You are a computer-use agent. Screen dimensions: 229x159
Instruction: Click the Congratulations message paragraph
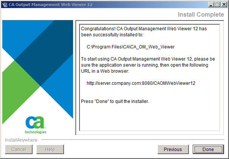tap(144, 32)
